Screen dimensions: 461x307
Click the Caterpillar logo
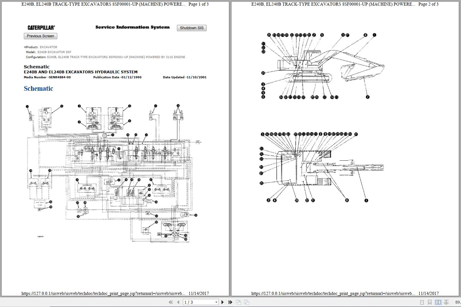41,27
